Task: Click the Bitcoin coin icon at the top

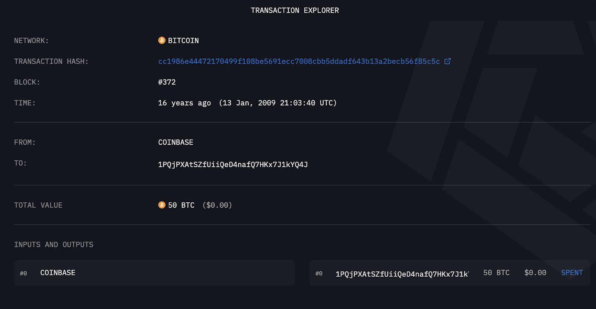Action: click(161, 41)
